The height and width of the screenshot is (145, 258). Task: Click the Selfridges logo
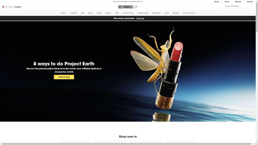tap(128, 7)
